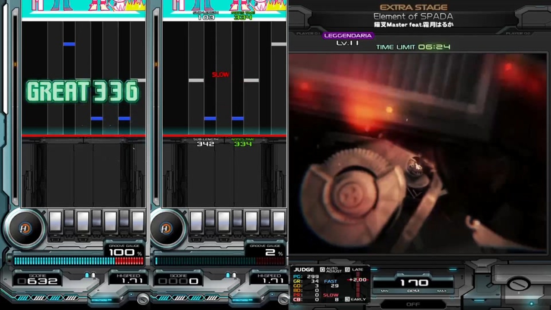
Task: Tap key 3 on the left keyboard
Action: click(83, 222)
